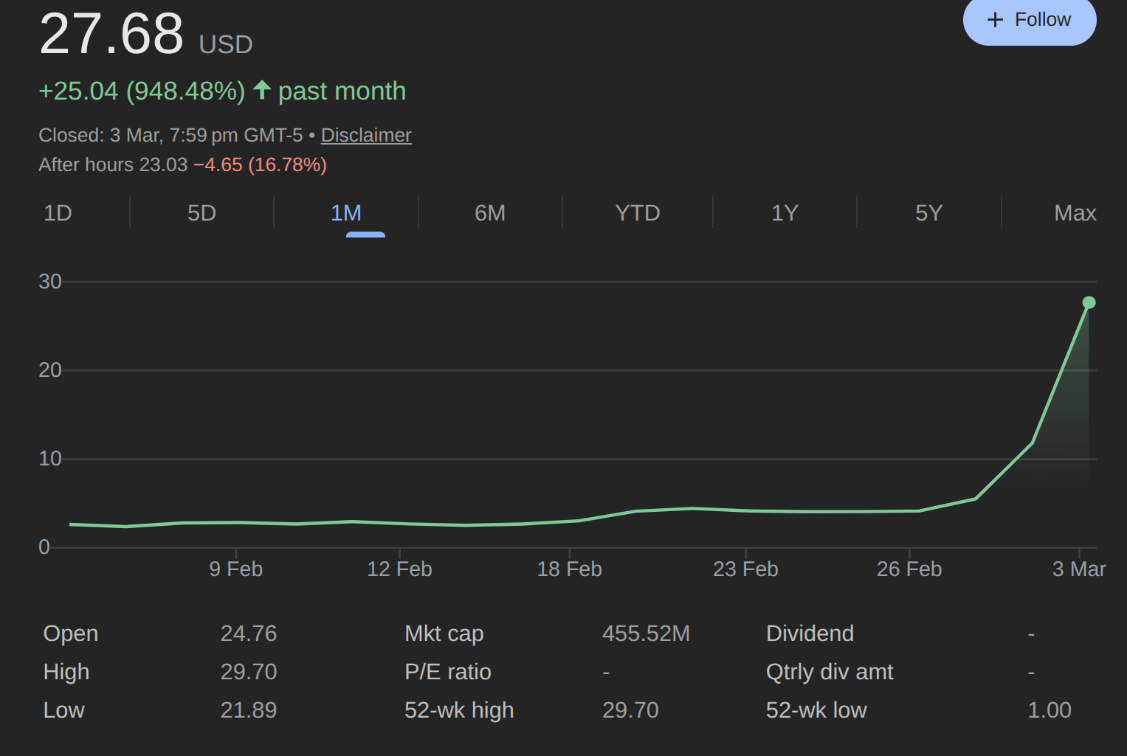Open the Disclaimer link

366,135
